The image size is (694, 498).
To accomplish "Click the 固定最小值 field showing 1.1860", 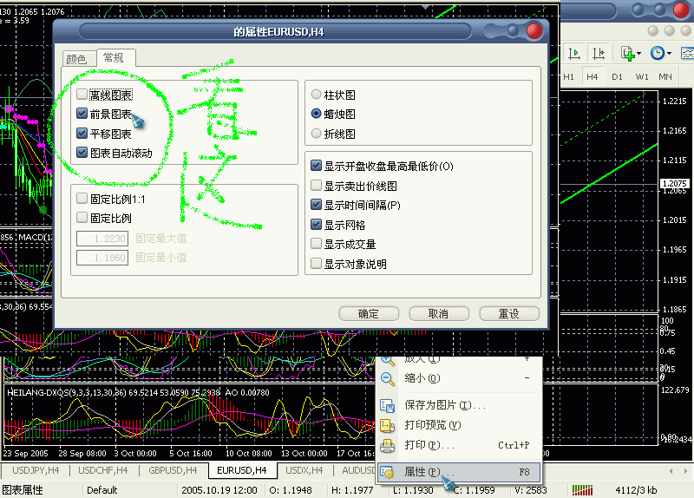I will click(102, 258).
